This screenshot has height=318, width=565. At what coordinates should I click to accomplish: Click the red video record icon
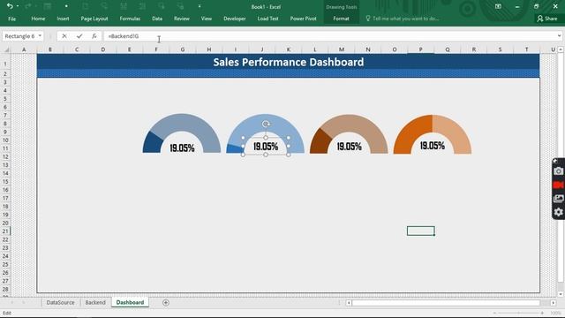click(x=559, y=185)
